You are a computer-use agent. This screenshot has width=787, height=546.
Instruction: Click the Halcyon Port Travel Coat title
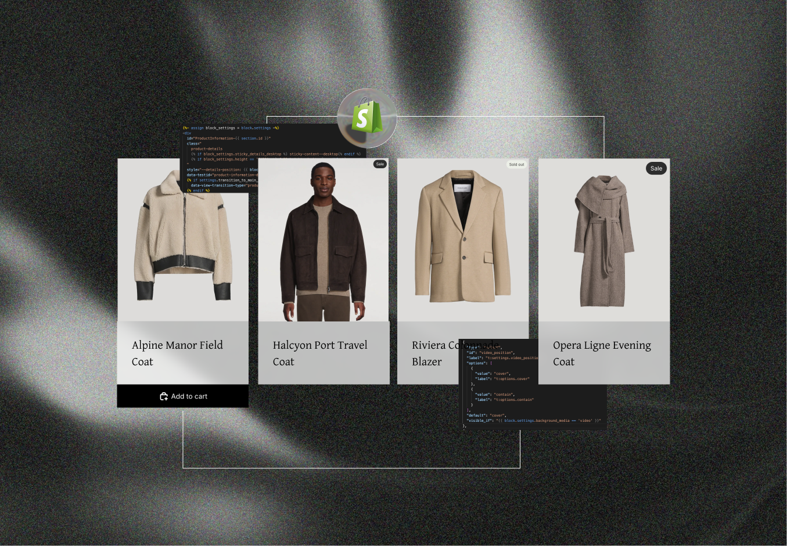320,353
